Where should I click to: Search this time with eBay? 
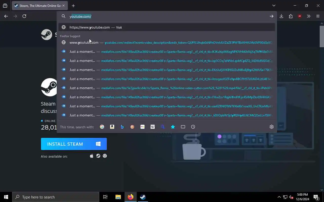pos(143,127)
